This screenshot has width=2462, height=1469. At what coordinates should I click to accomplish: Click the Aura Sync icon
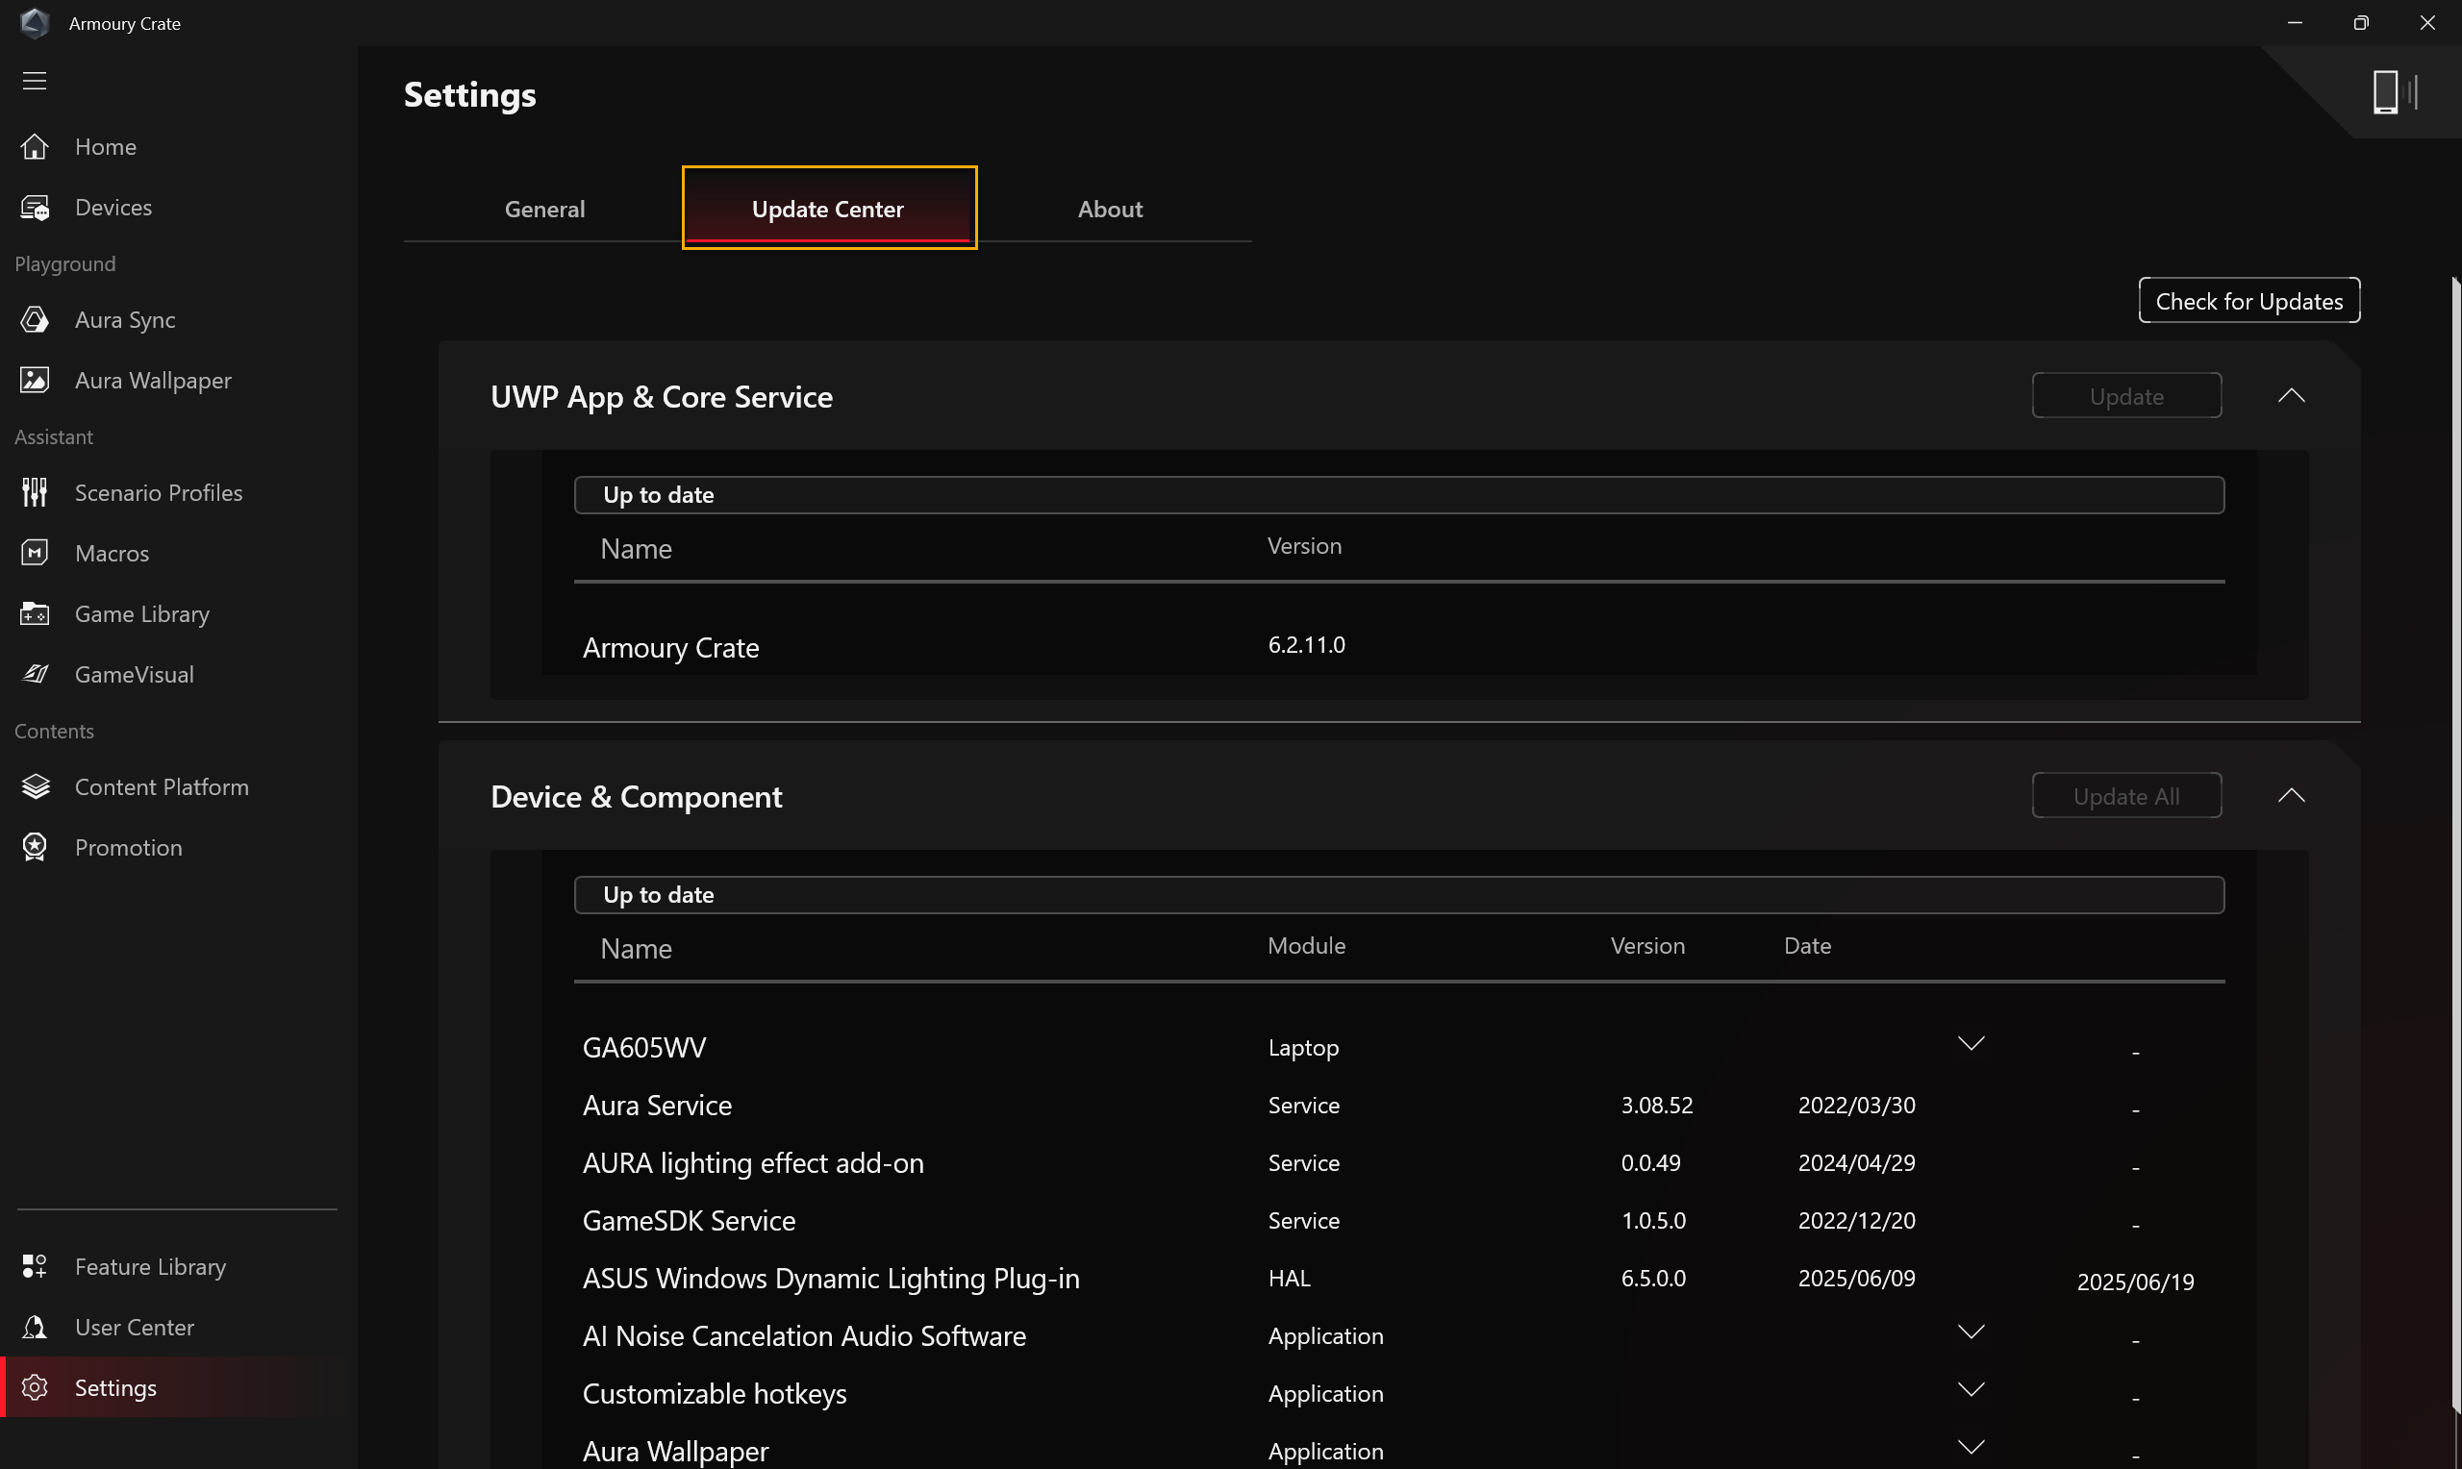pos(35,320)
